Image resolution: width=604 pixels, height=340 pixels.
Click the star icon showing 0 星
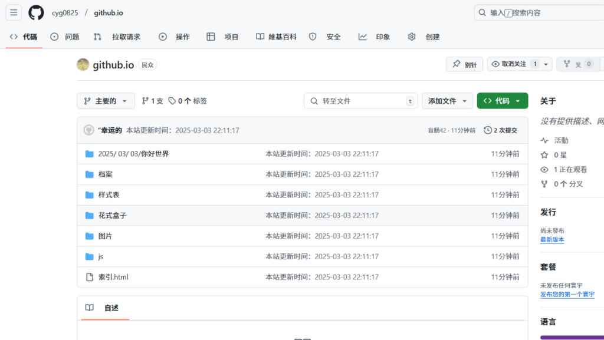tap(544, 155)
